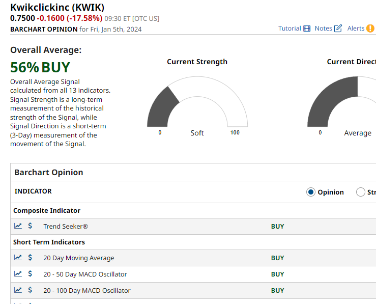The height and width of the screenshot is (304, 376).
Task: Click the Average direction gauge label
Action: tap(358, 133)
